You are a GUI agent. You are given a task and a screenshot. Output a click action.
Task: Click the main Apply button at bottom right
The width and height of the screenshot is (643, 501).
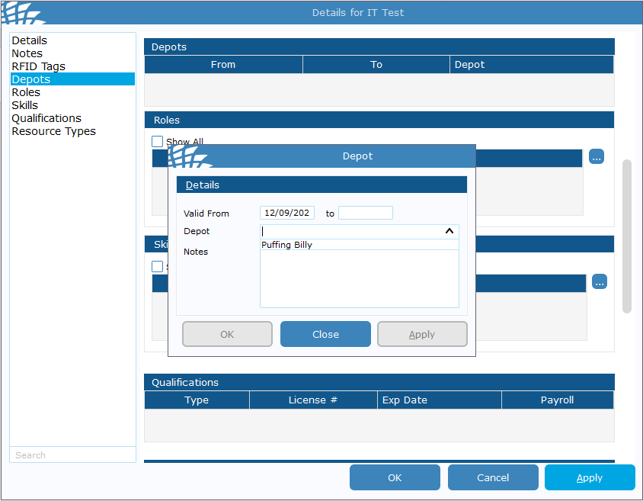click(590, 477)
